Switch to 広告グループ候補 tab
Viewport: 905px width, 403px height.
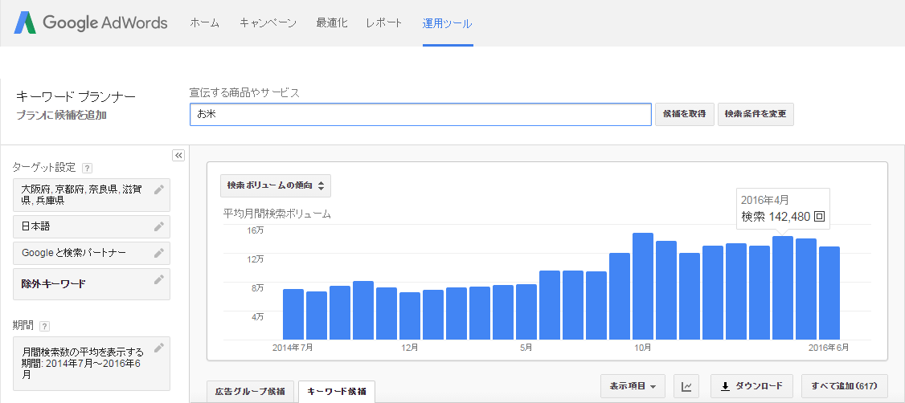(x=251, y=392)
